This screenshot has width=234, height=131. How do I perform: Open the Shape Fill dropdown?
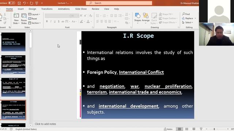(x=166, y=14)
